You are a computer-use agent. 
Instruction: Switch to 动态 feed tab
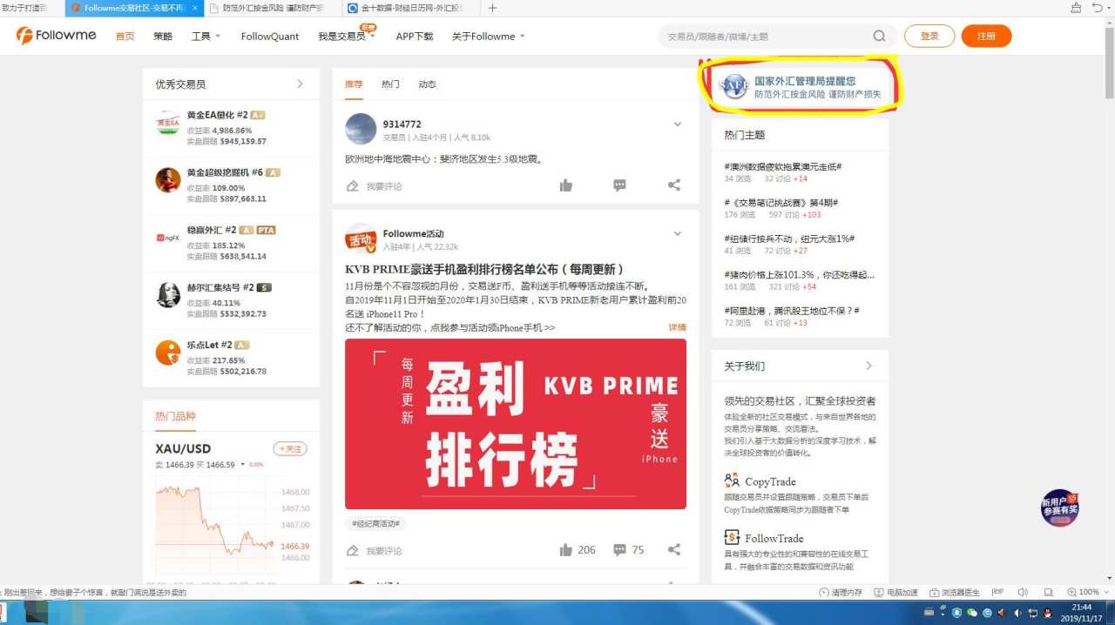pyautogui.click(x=427, y=84)
